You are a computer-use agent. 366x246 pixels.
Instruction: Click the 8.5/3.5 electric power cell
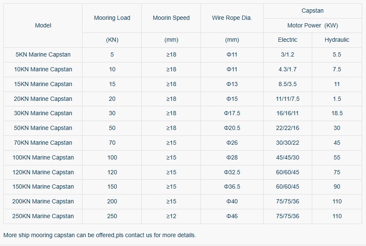pos(287,84)
